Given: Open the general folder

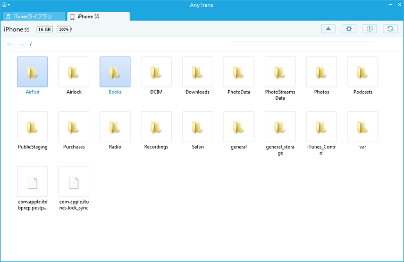Looking at the screenshot, I should point(239,127).
